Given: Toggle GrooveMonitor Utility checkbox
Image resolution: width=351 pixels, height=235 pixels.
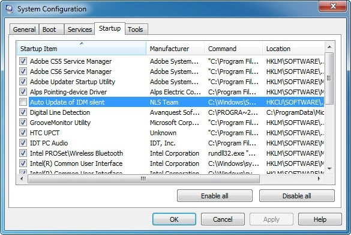Looking at the screenshot, I should pyautogui.click(x=23, y=123).
